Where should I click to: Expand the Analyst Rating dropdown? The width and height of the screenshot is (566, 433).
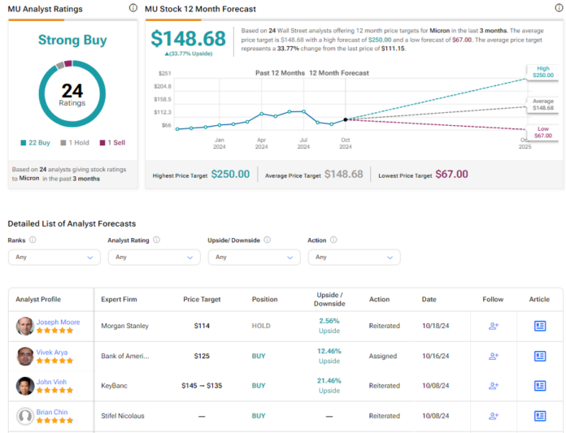154,257
